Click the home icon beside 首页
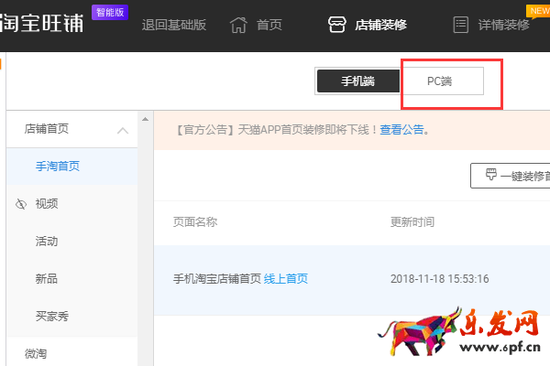The image size is (550, 366). [x=238, y=25]
